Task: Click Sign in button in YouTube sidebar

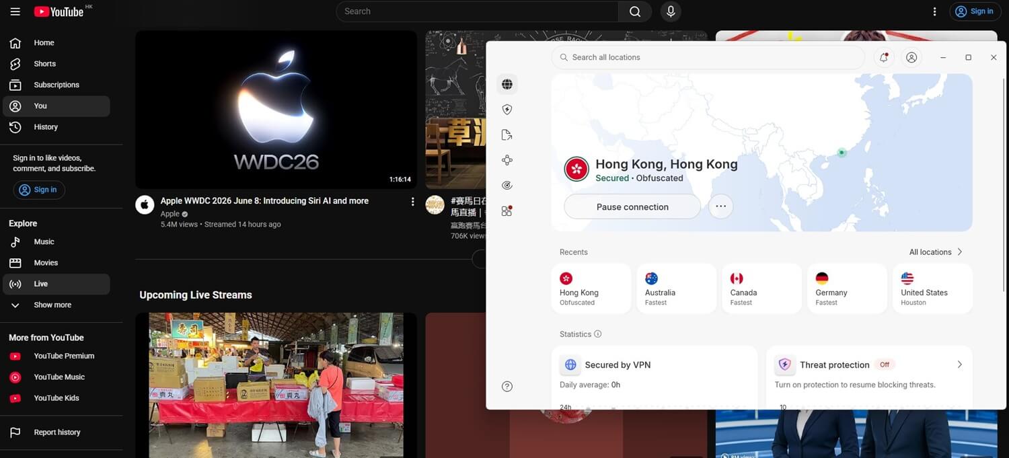Action: coord(38,190)
